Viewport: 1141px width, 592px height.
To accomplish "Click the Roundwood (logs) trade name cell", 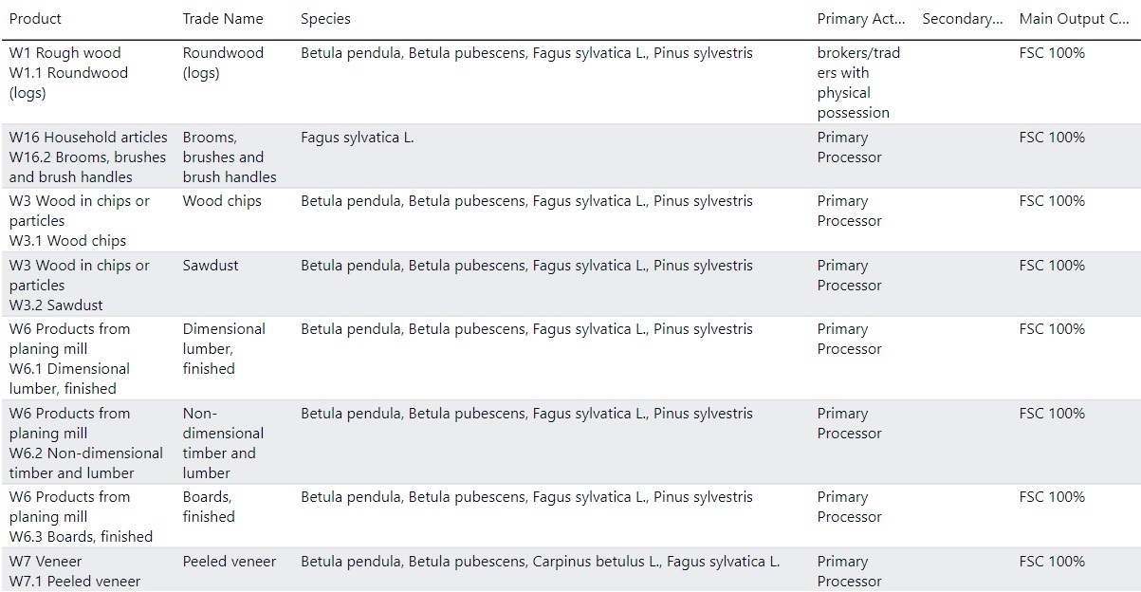I will tap(223, 63).
